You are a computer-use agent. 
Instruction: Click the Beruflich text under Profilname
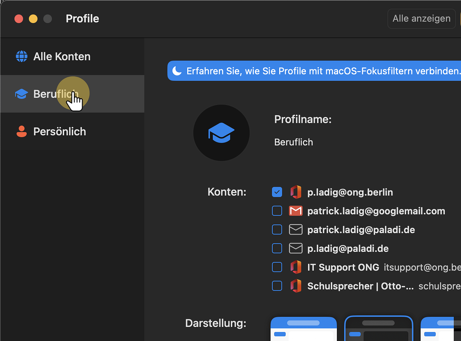293,142
